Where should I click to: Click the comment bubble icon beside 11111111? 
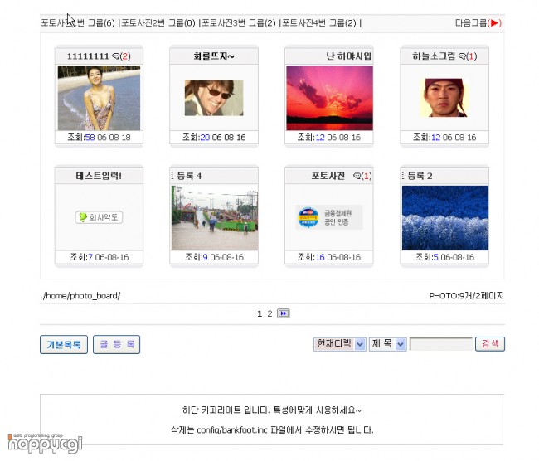pos(116,56)
